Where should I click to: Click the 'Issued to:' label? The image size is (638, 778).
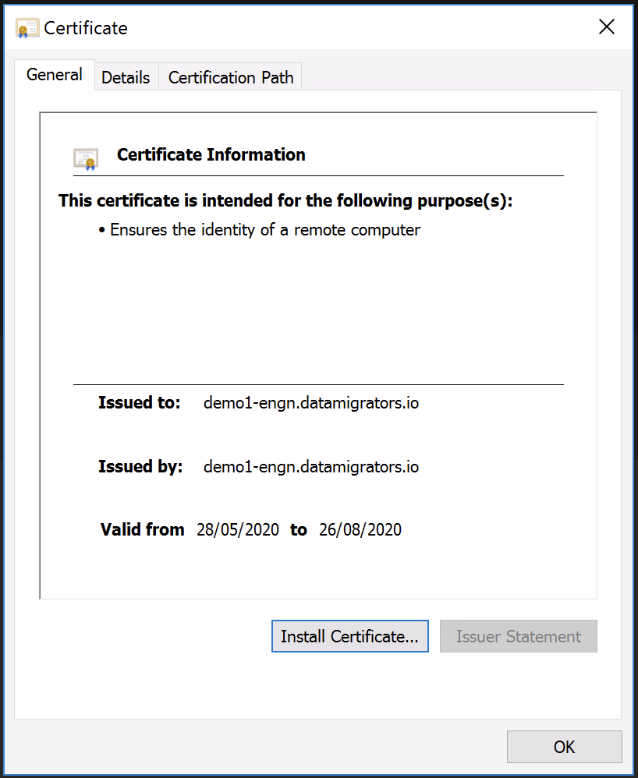pos(139,404)
